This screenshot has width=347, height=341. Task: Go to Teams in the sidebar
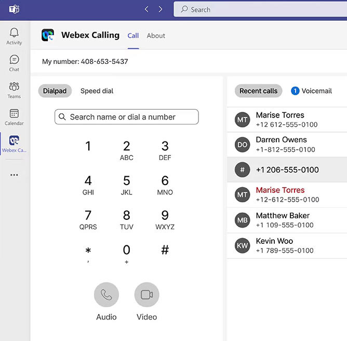[14, 90]
